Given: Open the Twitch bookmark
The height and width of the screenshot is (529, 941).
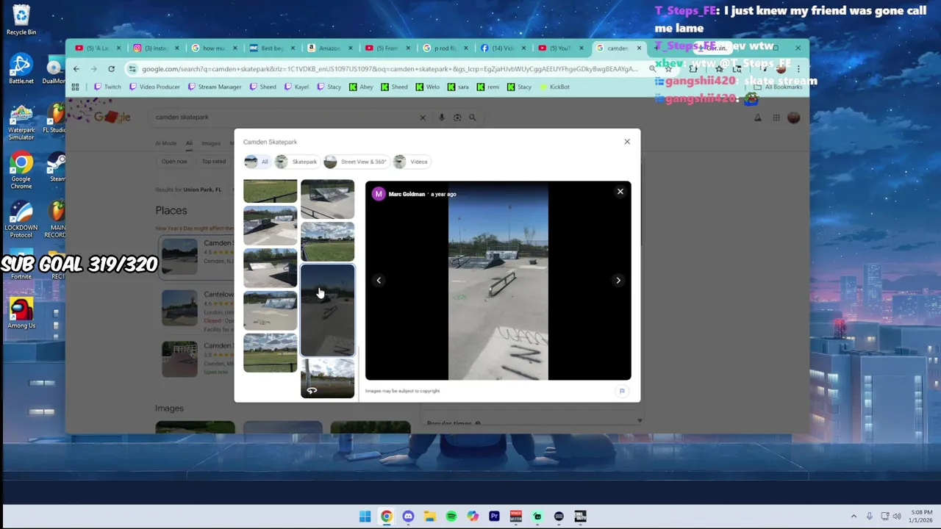Looking at the screenshot, I should tap(107, 87).
